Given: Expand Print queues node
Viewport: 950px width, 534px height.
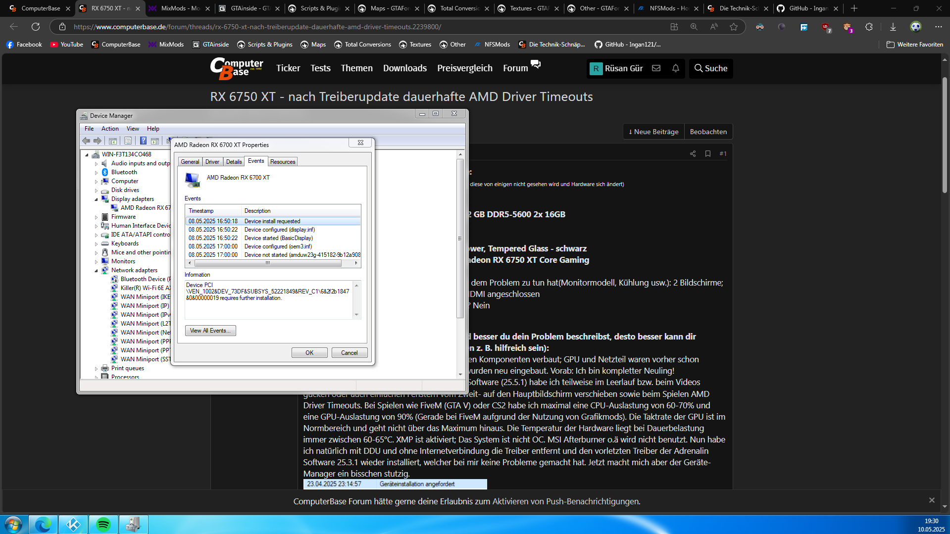Looking at the screenshot, I should tap(97, 368).
